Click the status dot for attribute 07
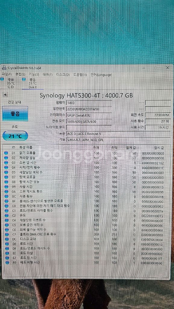 [x=6, y=177]
